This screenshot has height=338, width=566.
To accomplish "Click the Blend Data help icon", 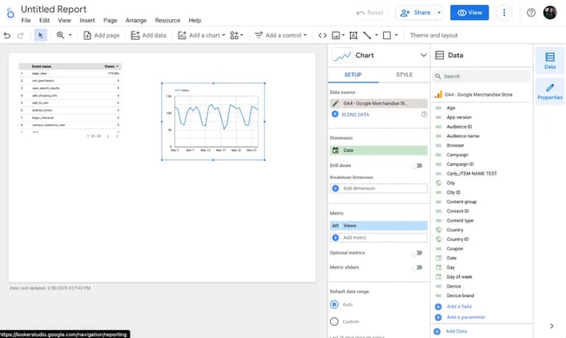I will coord(424,114).
